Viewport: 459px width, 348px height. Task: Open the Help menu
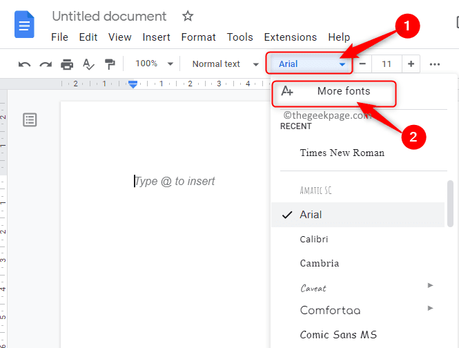point(339,37)
